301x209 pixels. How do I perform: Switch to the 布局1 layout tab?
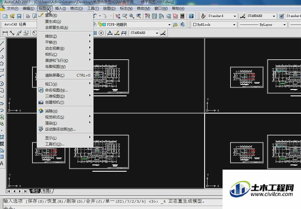pos(47,191)
